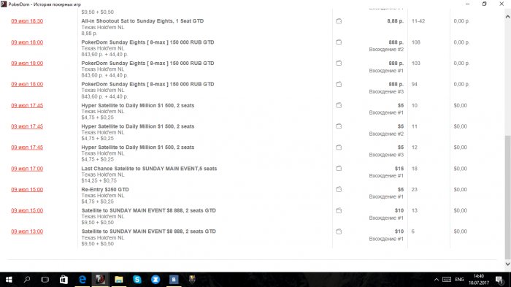Open the first 09 июл 15:00 link
Viewport: 511px width, 287px height.
[x=27, y=189]
